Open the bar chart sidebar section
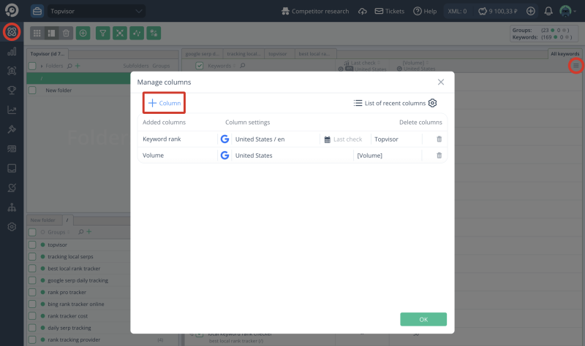The image size is (585, 346). (12, 51)
